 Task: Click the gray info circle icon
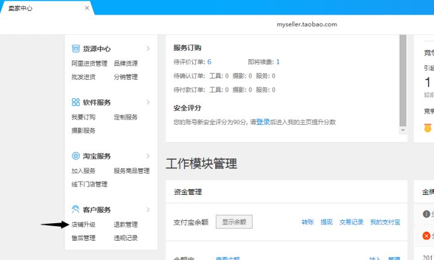pos(426,214)
